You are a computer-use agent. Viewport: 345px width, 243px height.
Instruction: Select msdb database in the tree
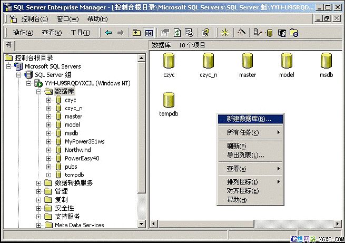click(72, 133)
